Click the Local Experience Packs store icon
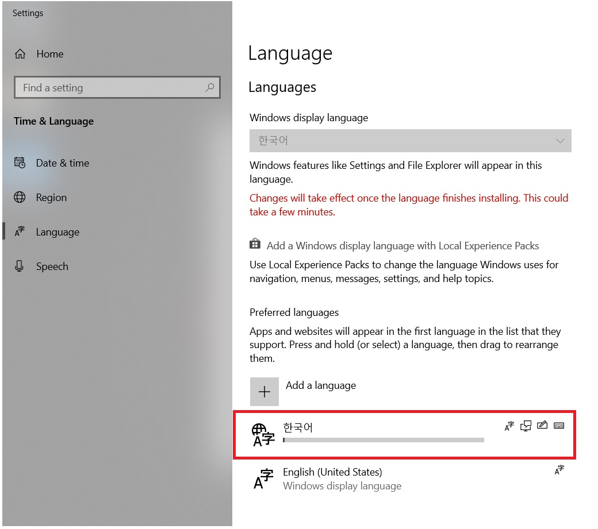Viewport: 598px width, 529px height. (255, 244)
